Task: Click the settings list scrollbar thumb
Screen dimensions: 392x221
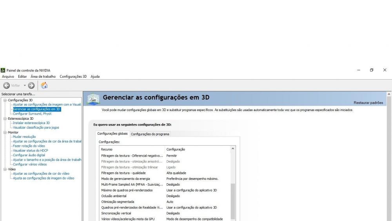Action: pyautogui.click(x=233, y=201)
